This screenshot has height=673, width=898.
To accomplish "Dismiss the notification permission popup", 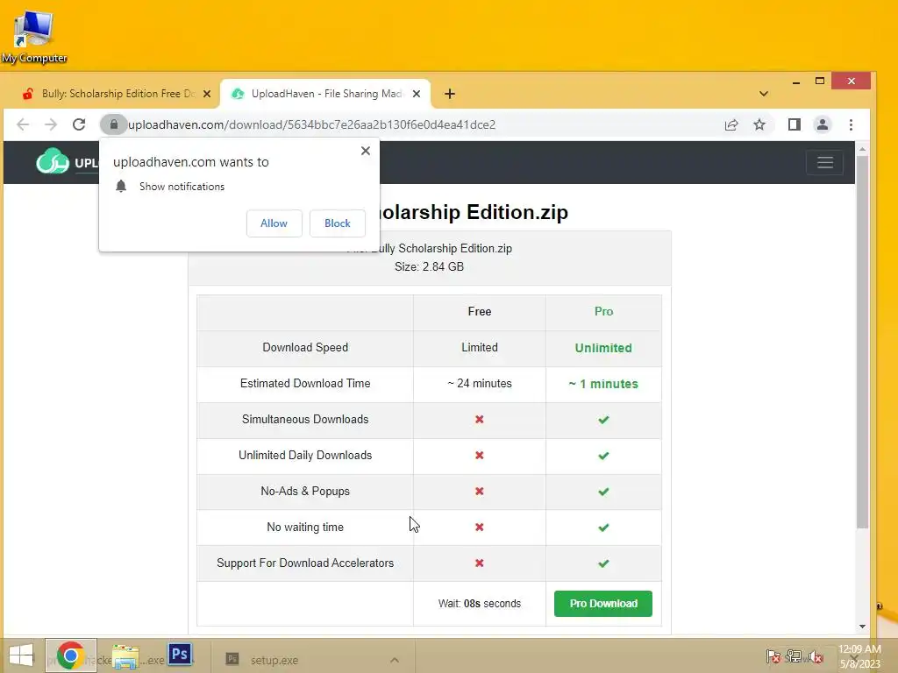I will click(x=366, y=151).
